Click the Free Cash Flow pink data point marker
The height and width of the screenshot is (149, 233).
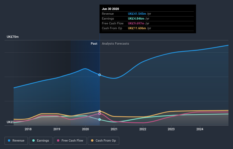(x=100, y=113)
